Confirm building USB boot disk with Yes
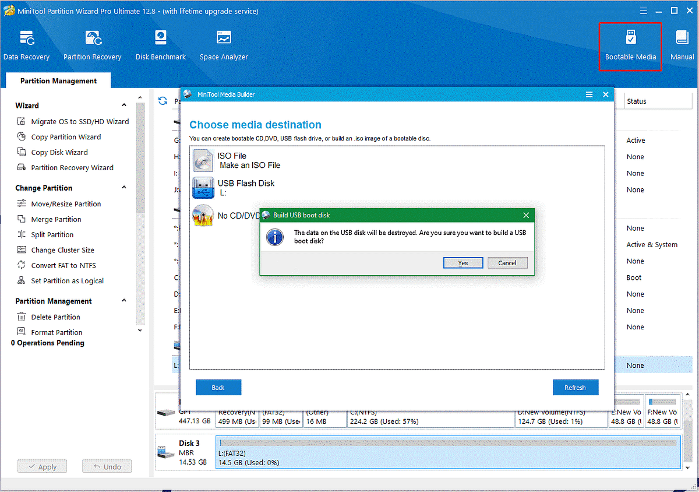 click(463, 262)
